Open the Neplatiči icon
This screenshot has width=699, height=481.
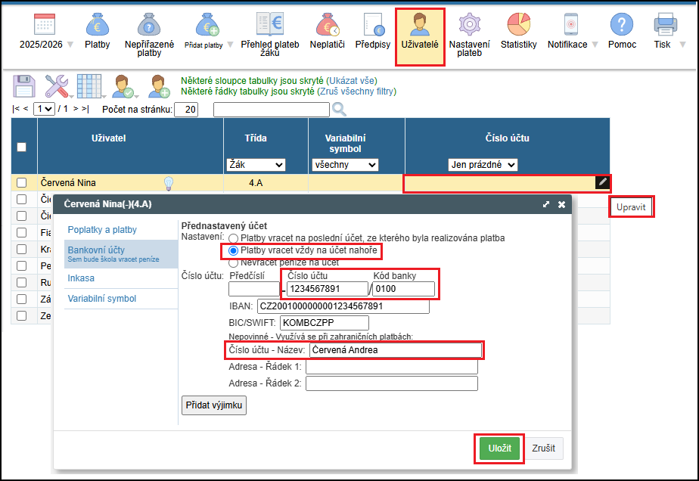[x=327, y=26]
